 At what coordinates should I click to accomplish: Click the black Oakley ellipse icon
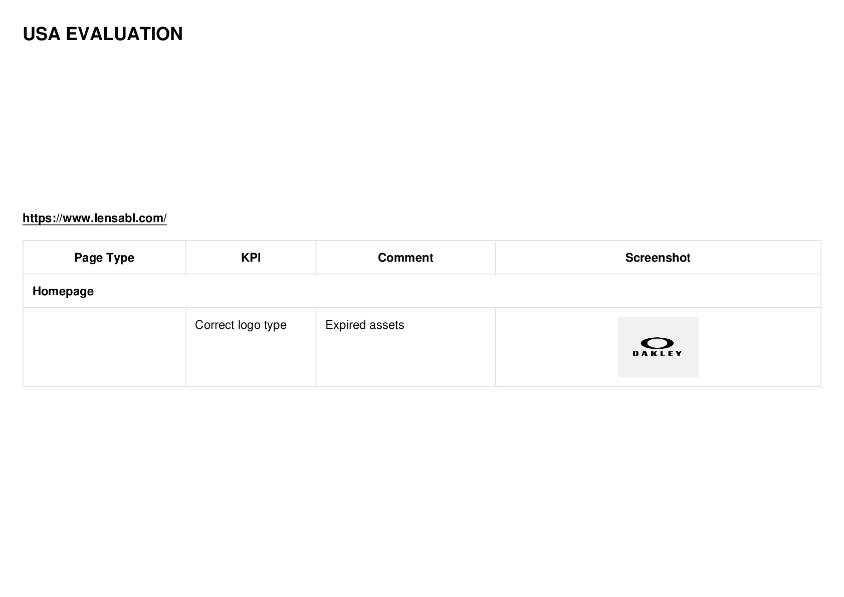click(x=657, y=343)
